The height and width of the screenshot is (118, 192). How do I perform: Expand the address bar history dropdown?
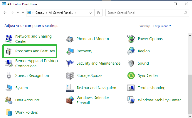90,13
